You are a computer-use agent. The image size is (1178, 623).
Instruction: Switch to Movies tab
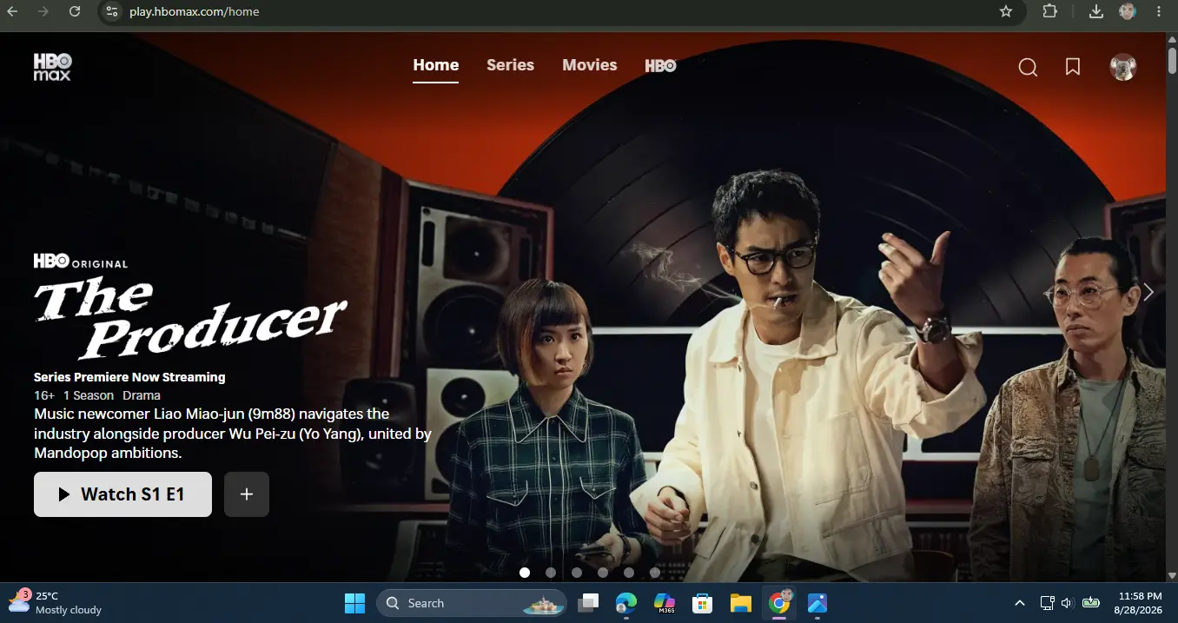589,65
